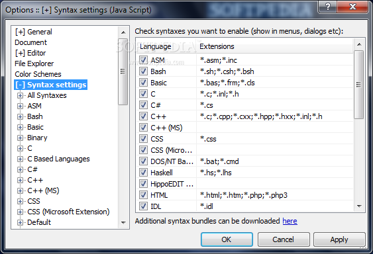
Task: Toggle the HippoEDIT syntax checkbox
Action: click(x=143, y=183)
